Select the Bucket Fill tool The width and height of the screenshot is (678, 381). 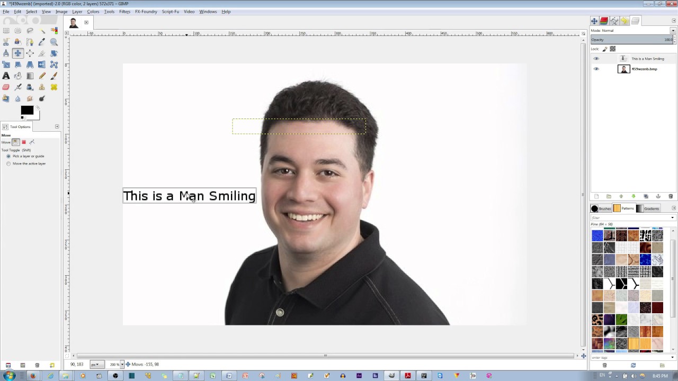pos(18,76)
